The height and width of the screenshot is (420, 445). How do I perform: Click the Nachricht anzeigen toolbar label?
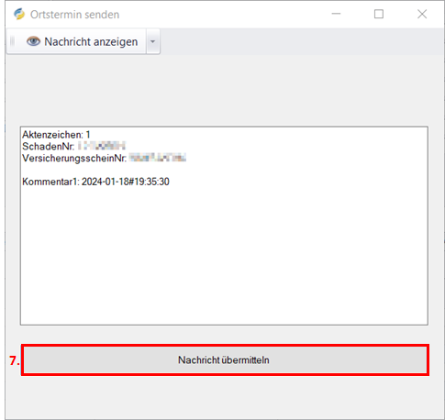point(91,41)
